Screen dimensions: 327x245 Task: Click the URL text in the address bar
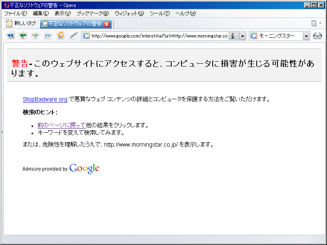click(x=159, y=36)
